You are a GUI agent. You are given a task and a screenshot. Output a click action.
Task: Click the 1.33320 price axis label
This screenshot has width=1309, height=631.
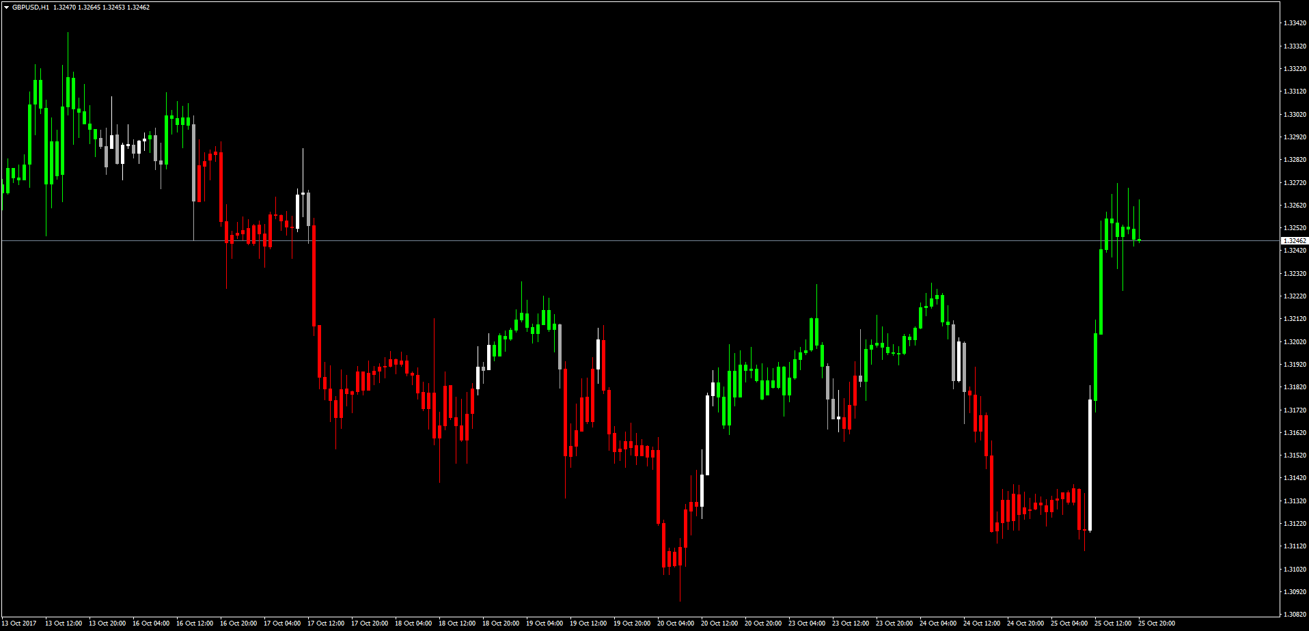pos(1295,46)
